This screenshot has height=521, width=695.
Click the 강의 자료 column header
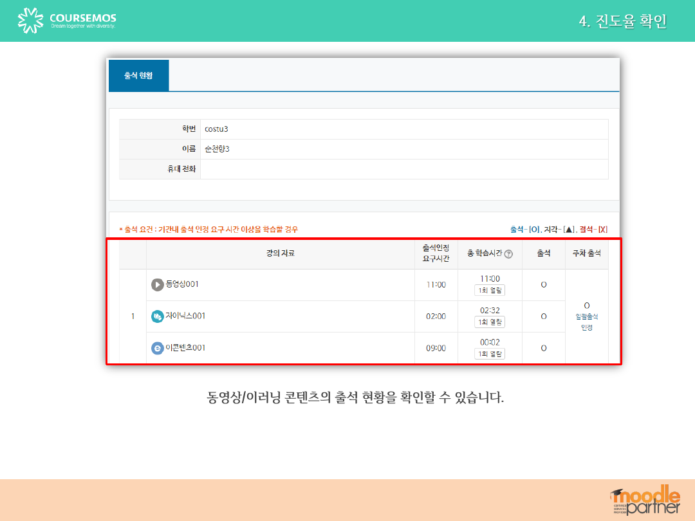(x=281, y=253)
